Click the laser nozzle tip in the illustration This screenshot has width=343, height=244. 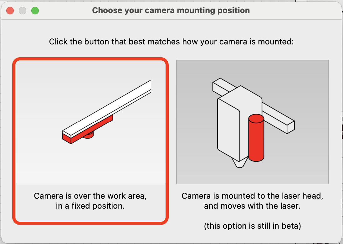(240, 163)
